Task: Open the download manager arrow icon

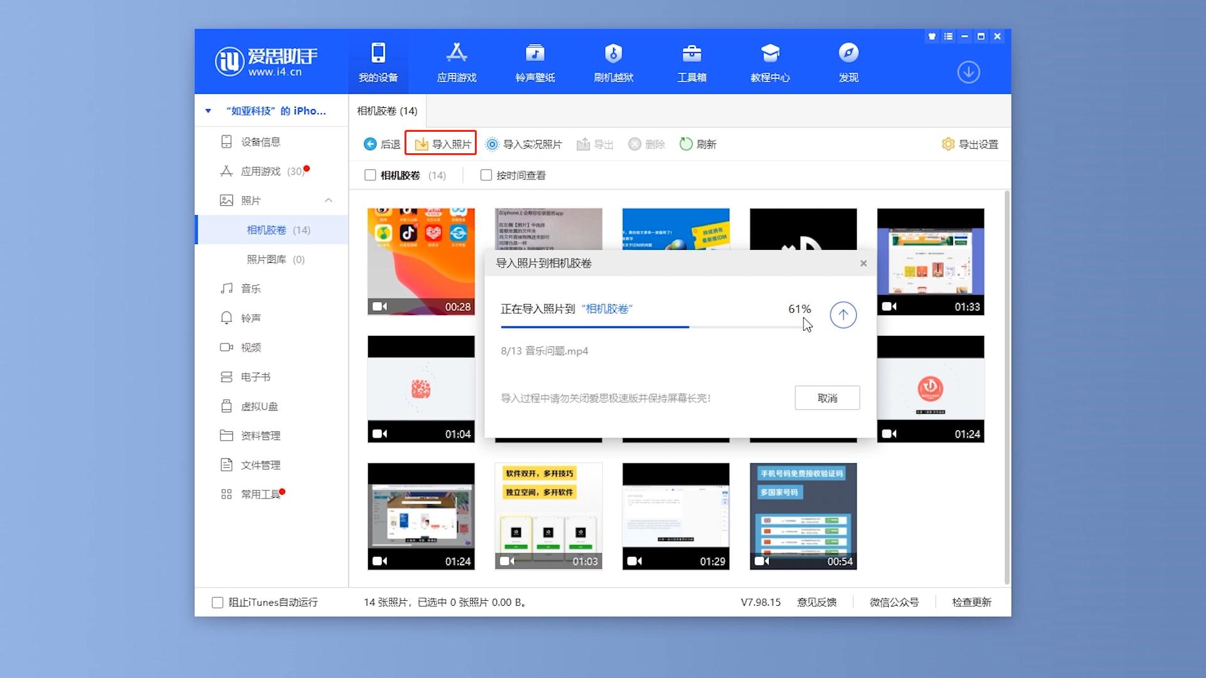Action: tap(969, 72)
